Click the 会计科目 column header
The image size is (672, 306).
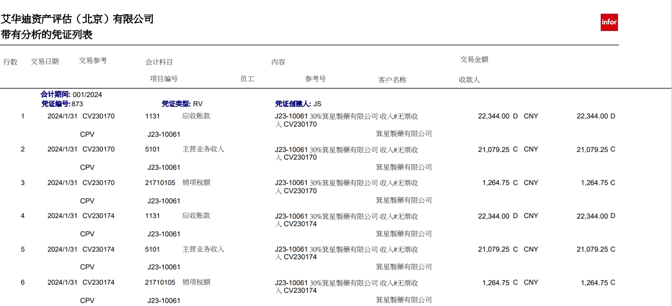[159, 62]
